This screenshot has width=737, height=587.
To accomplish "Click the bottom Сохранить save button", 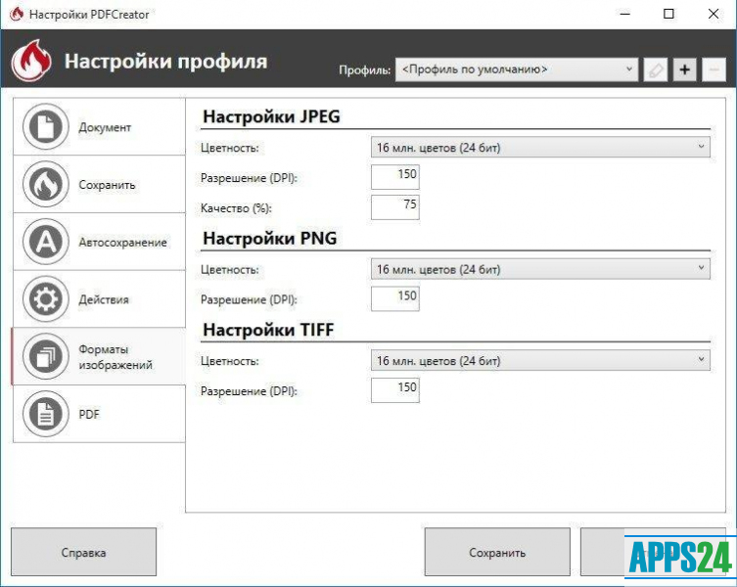I will [x=497, y=552].
